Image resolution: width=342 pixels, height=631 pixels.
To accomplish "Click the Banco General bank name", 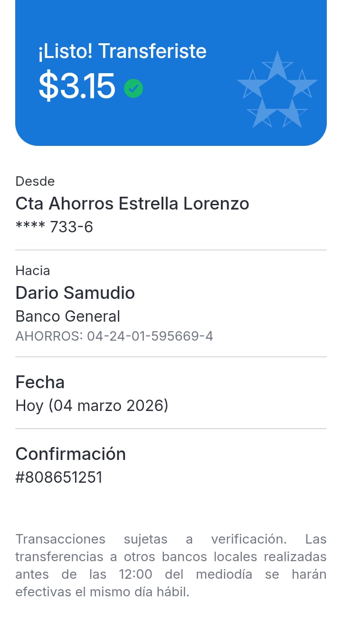I will pos(68,316).
